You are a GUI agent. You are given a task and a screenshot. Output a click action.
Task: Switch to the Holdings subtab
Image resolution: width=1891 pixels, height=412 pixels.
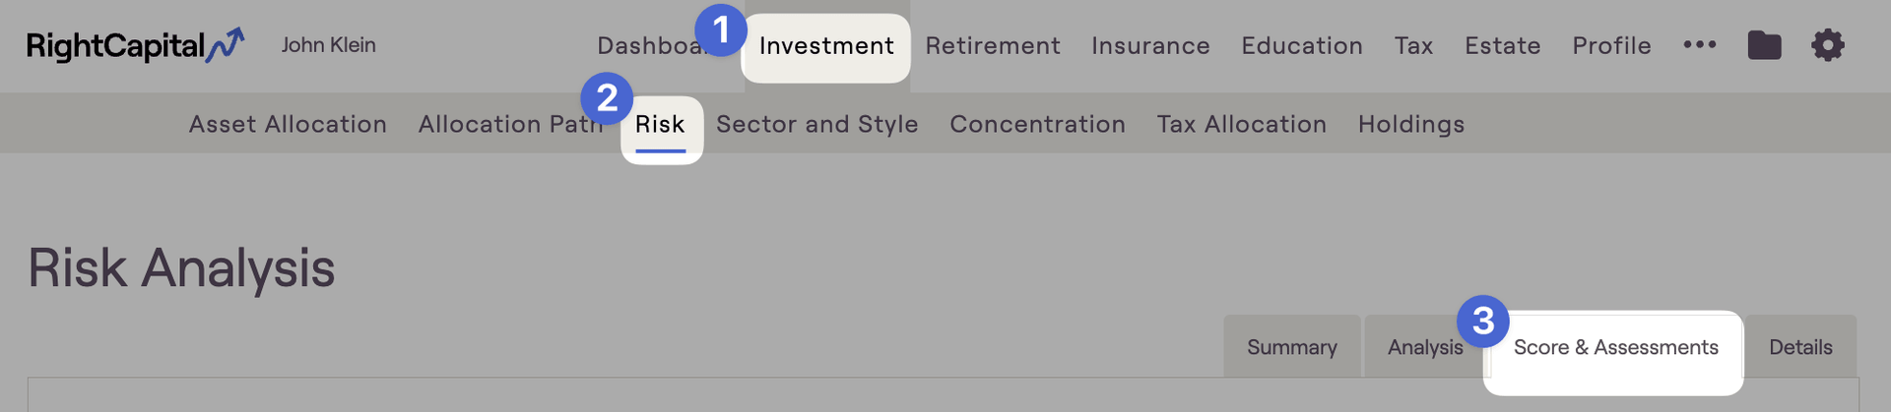(1411, 125)
